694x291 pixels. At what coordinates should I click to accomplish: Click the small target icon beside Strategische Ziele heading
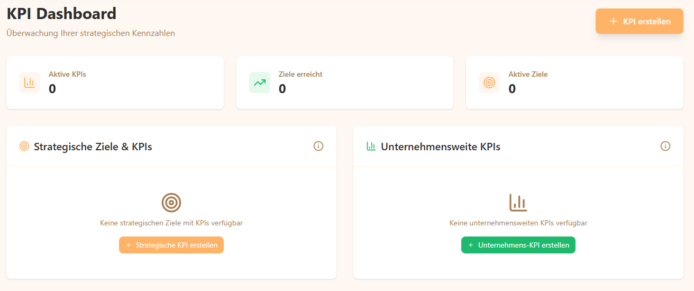click(24, 147)
